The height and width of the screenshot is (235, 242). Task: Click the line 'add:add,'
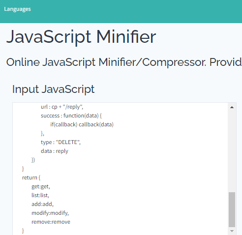pos(42,204)
